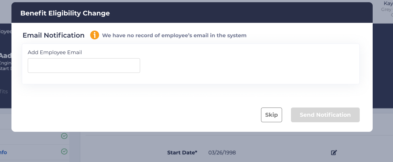393x162 pixels.
Task: Open the Kay user profile at top right
Action: (x=387, y=3)
